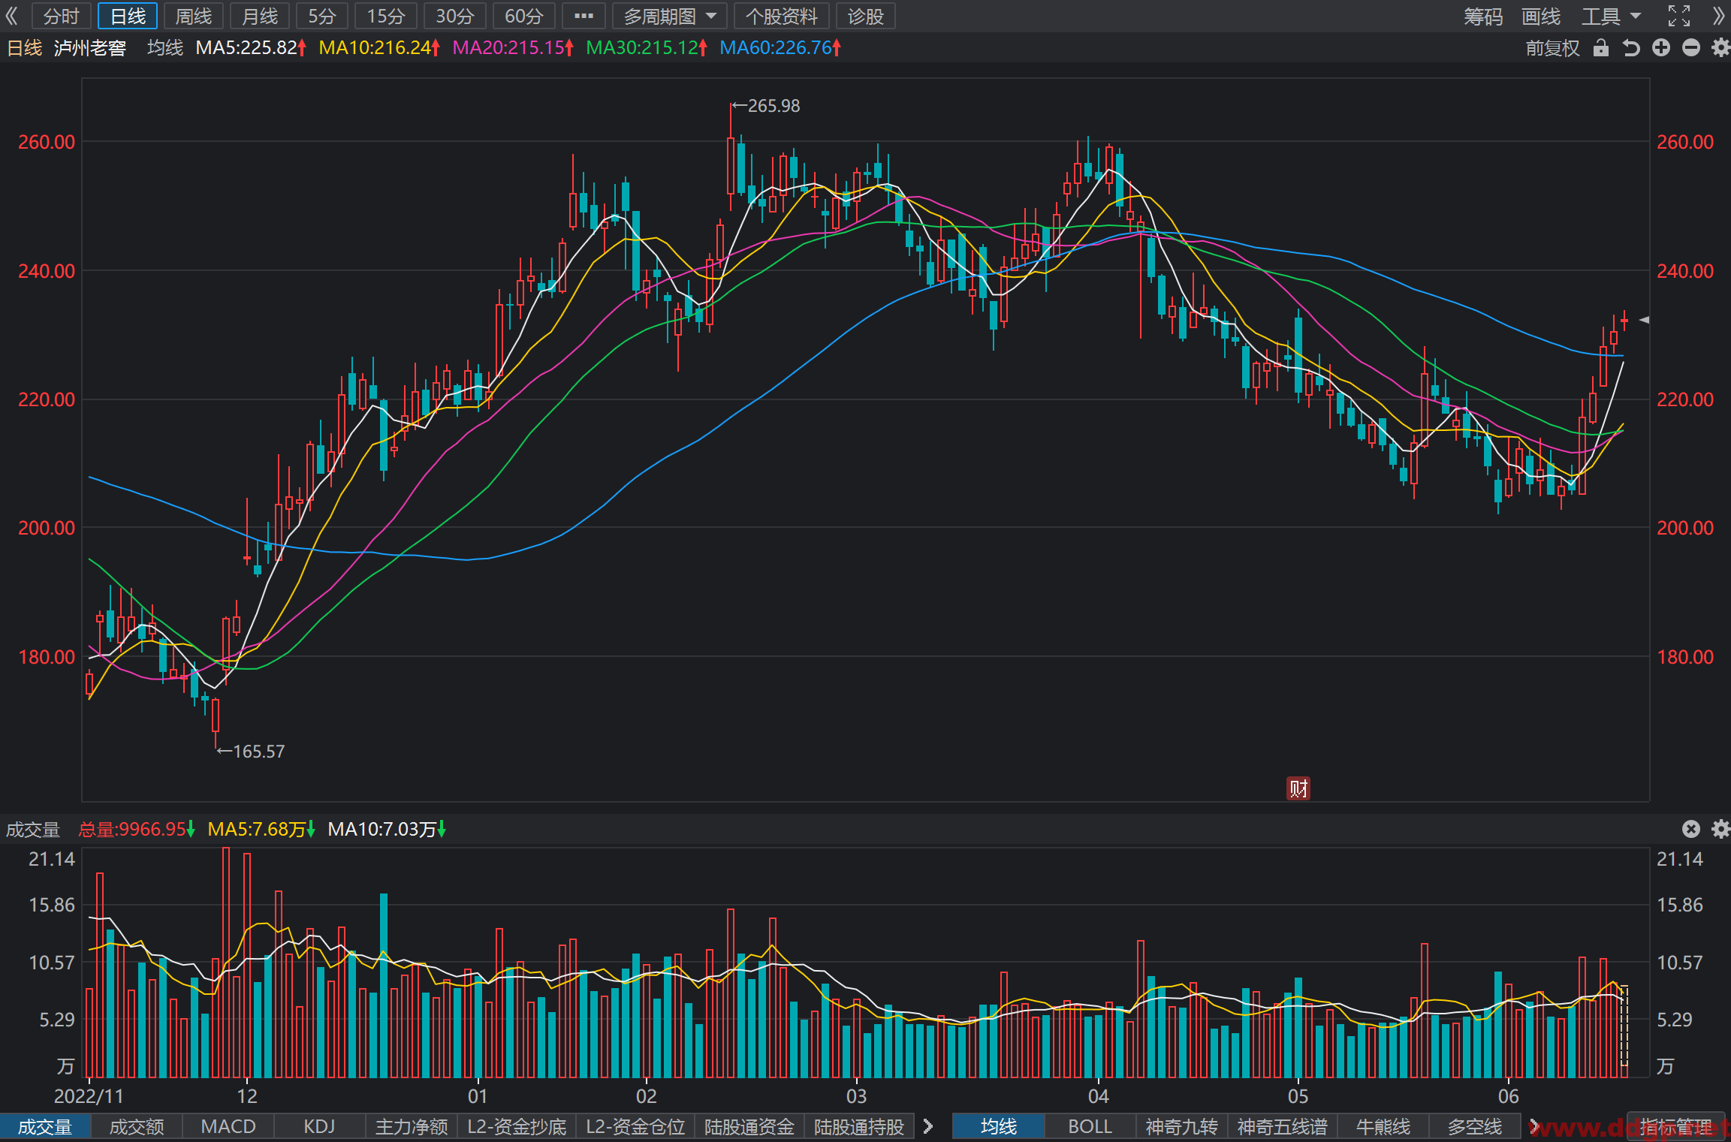The width and height of the screenshot is (1731, 1142).
Task: Select 成交量 indicator tab
Action: tap(45, 1127)
